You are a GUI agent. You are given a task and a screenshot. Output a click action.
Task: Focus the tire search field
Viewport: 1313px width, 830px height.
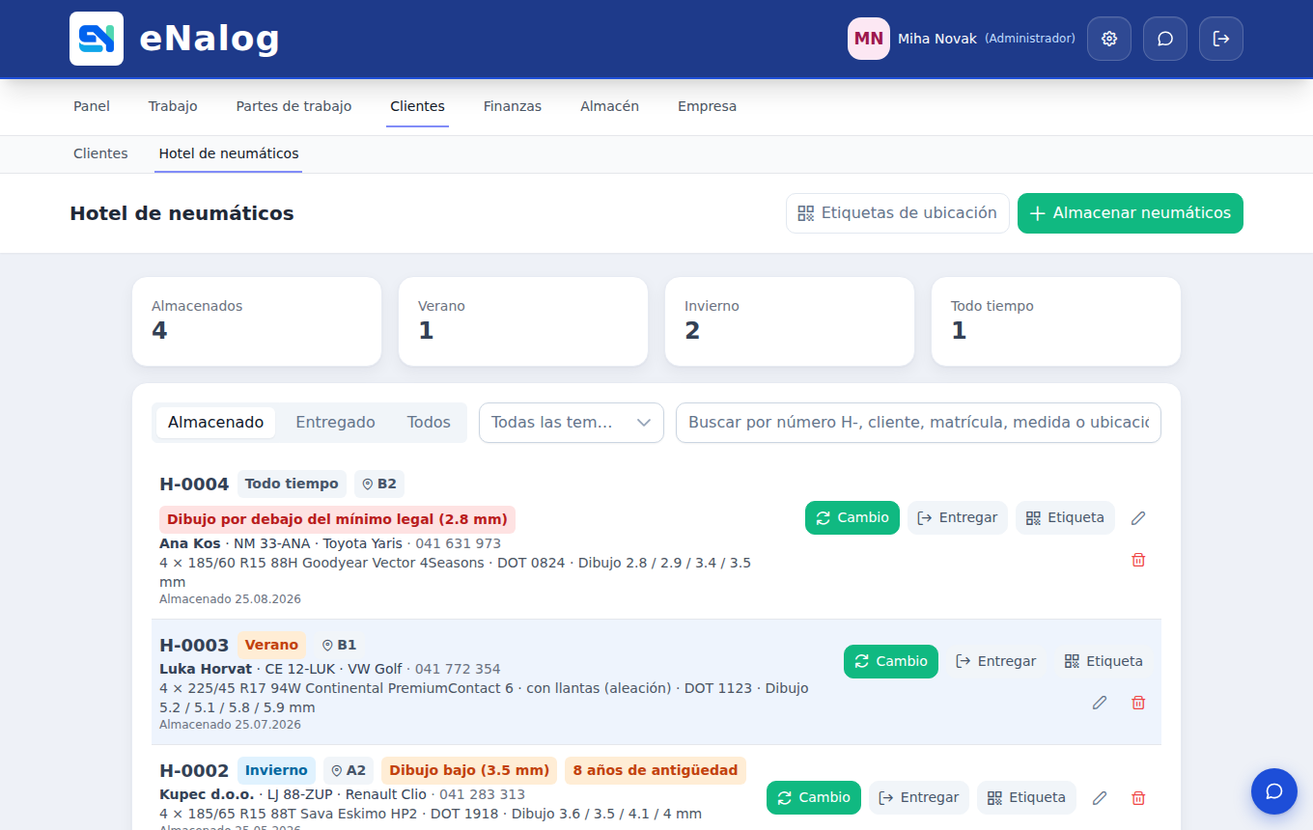point(918,423)
